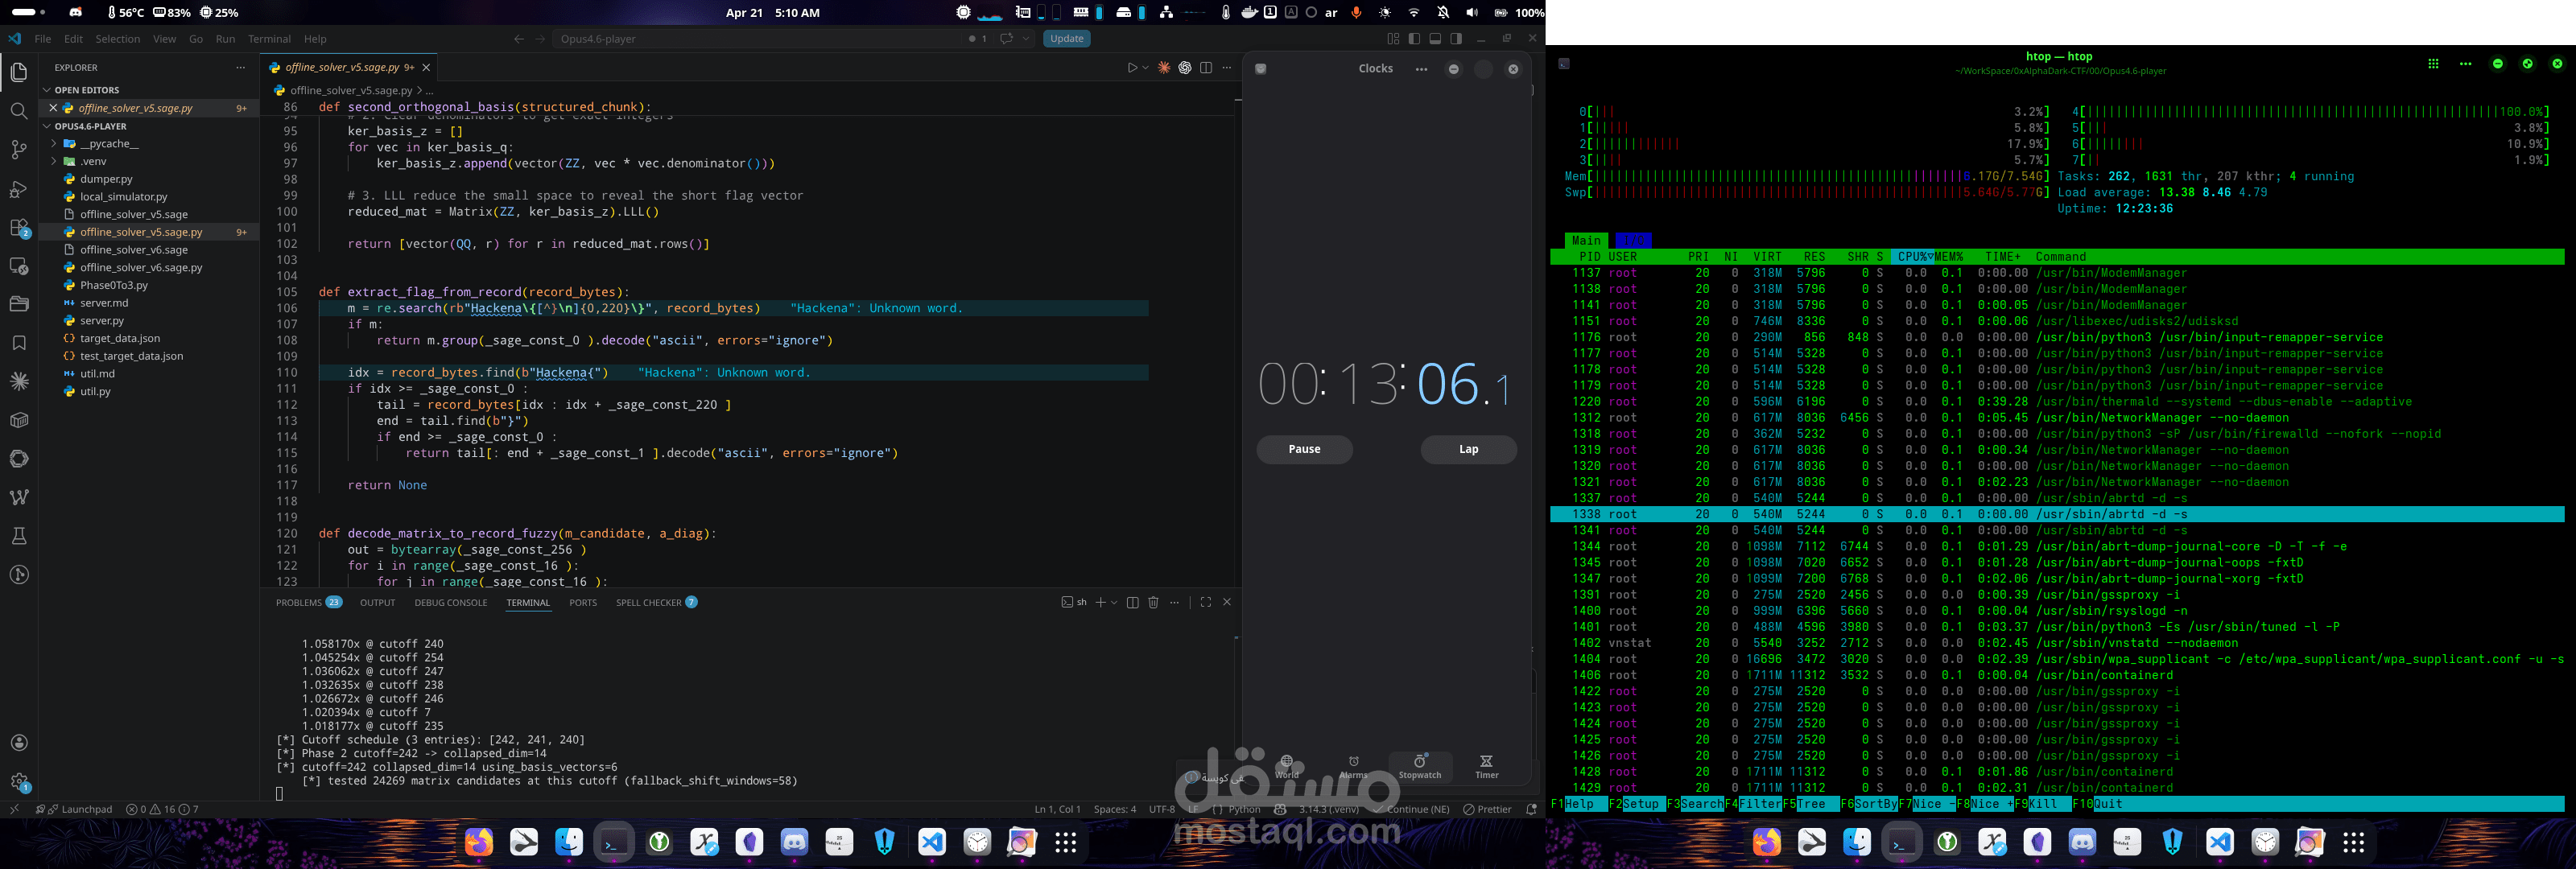Viewport: 2576px width, 869px height.
Task: Open Show Apps grid in left dock
Action: [1066, 843]
